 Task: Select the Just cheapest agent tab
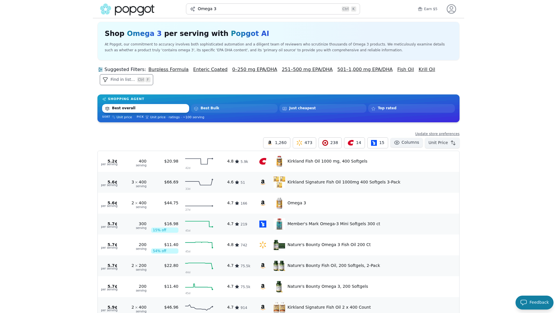point(323,108)
